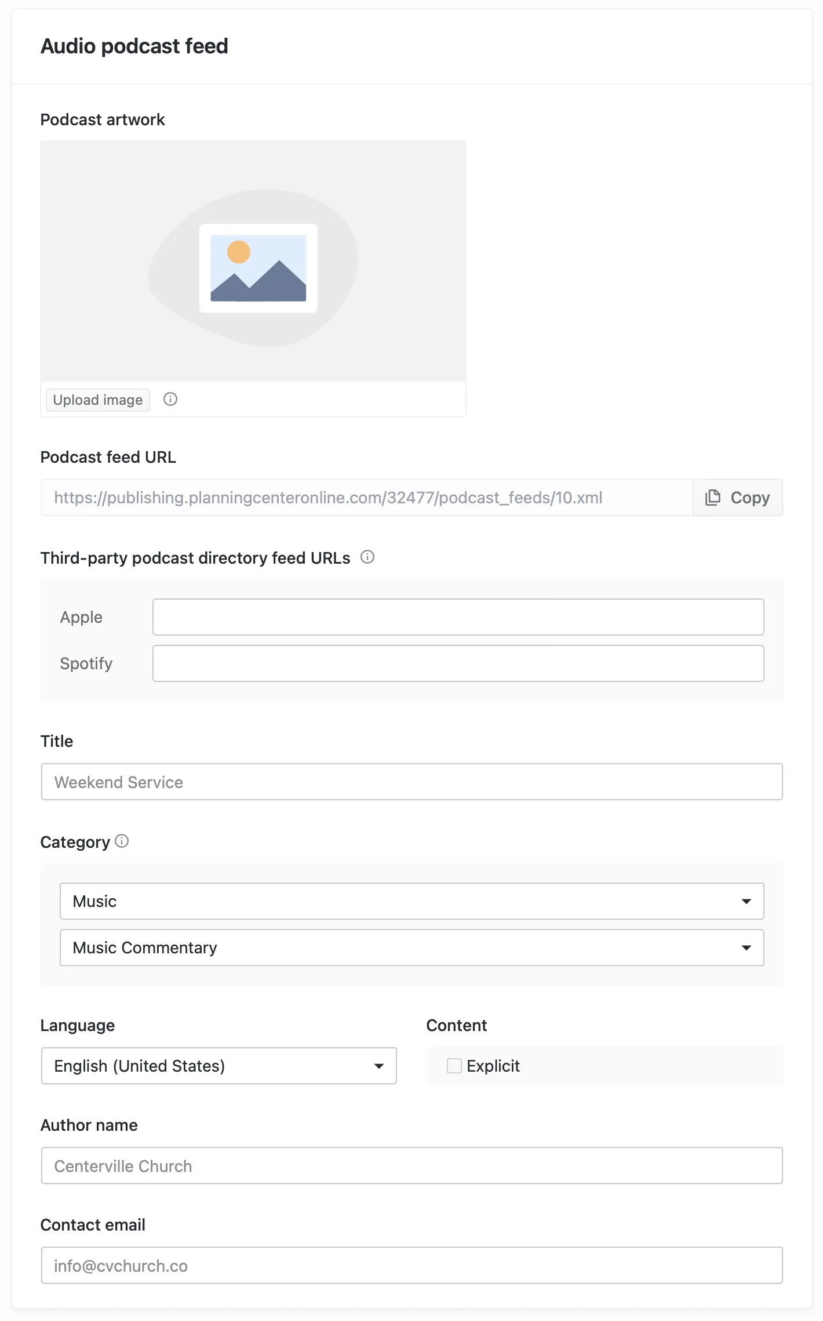Expand the Music Commentary subcategory dropdown
823x1321 pixels.
coord(411,948)
